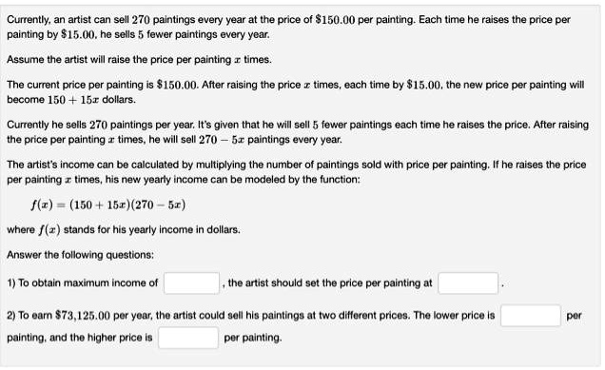The width and height of the screenshot is (605, 370).
Task: Click the '270 − 5x paintings every year' expression
Action: [270, 140]
